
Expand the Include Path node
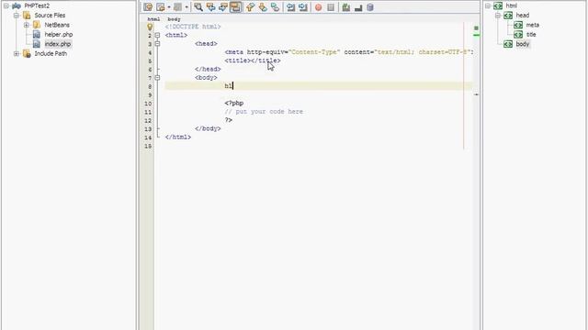tap(17, 53)
